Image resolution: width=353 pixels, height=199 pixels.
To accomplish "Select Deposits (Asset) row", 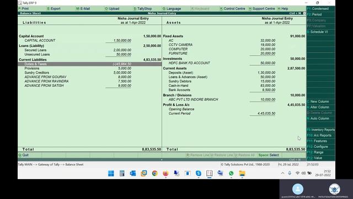I will click(x=234, y=72).
